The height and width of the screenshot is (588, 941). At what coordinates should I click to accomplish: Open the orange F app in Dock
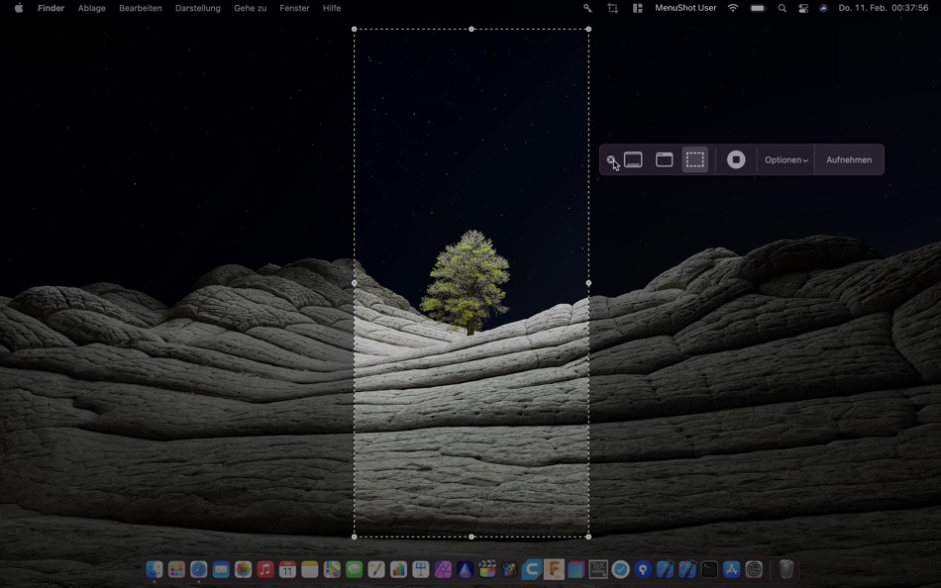pos(554,569)
